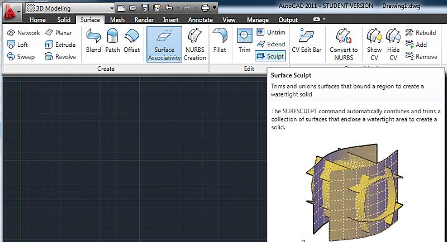Click the Fillet surface tool
This screenshot has height=242, width=447.
pos(220,40)
